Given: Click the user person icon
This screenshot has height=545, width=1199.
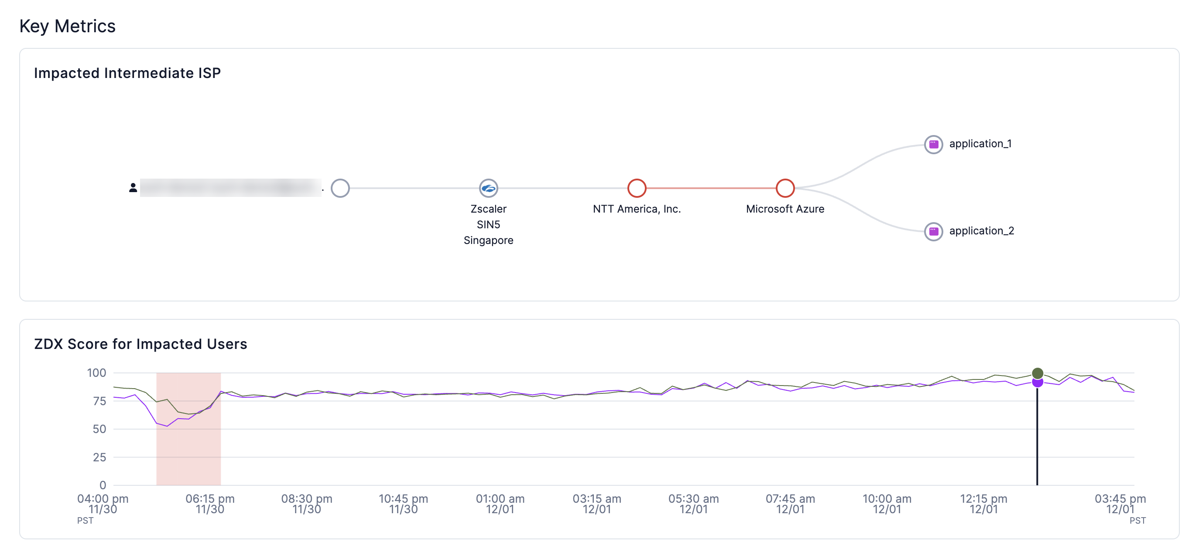Looking at the screenshot, I should (133, 188).
